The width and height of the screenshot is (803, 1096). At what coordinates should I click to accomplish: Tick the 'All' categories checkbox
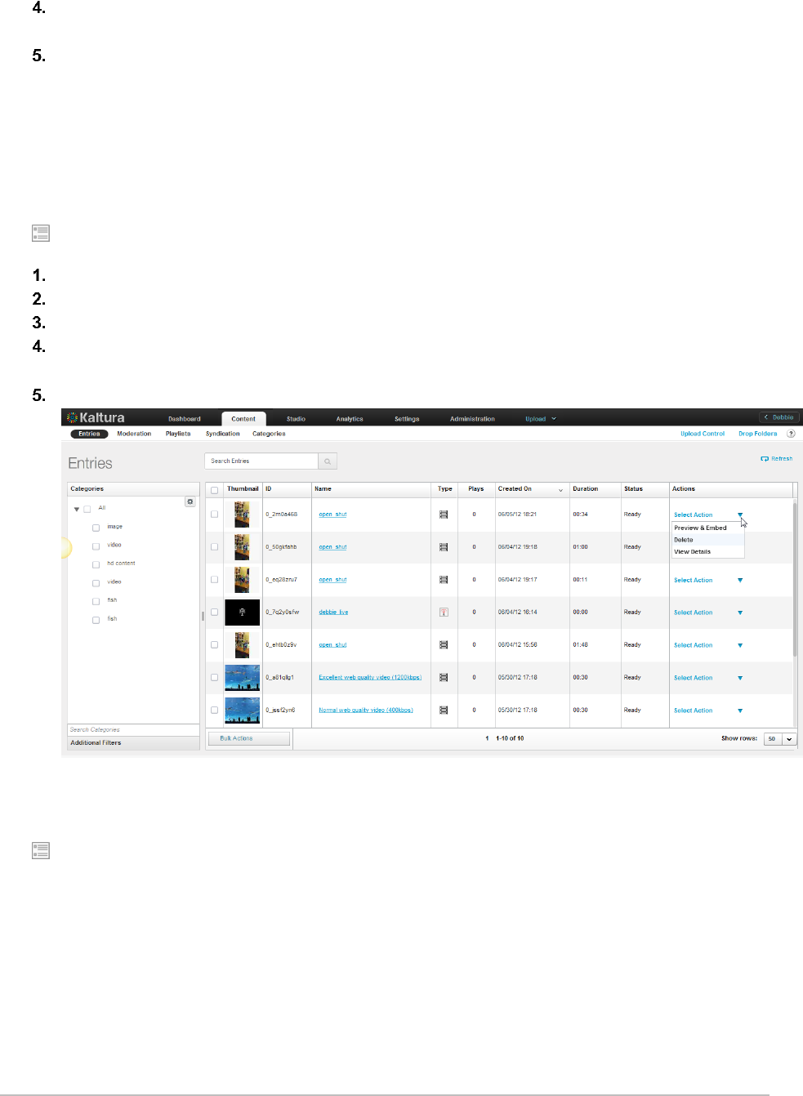(87, 509)
